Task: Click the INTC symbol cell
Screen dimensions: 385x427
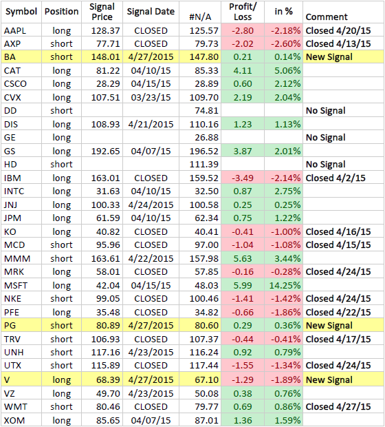Action: [21, 191]
